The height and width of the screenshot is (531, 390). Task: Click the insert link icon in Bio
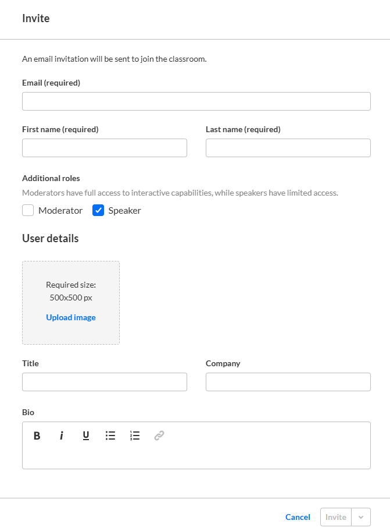[159, 436]
